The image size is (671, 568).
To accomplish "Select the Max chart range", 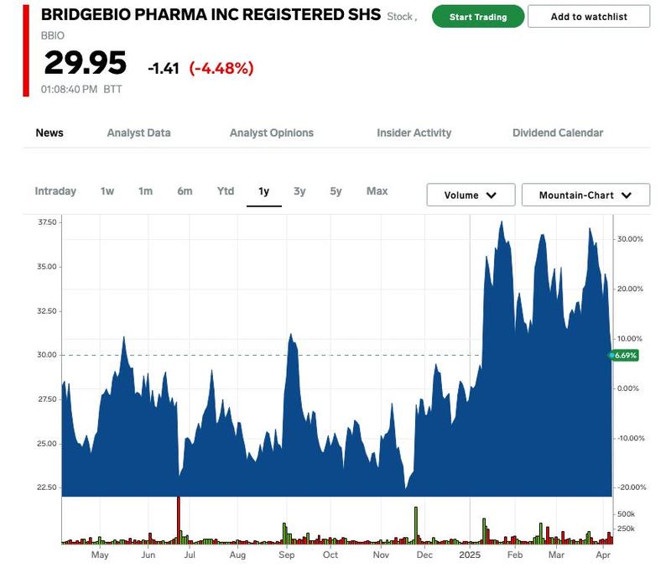I will [x=377, y=191].
